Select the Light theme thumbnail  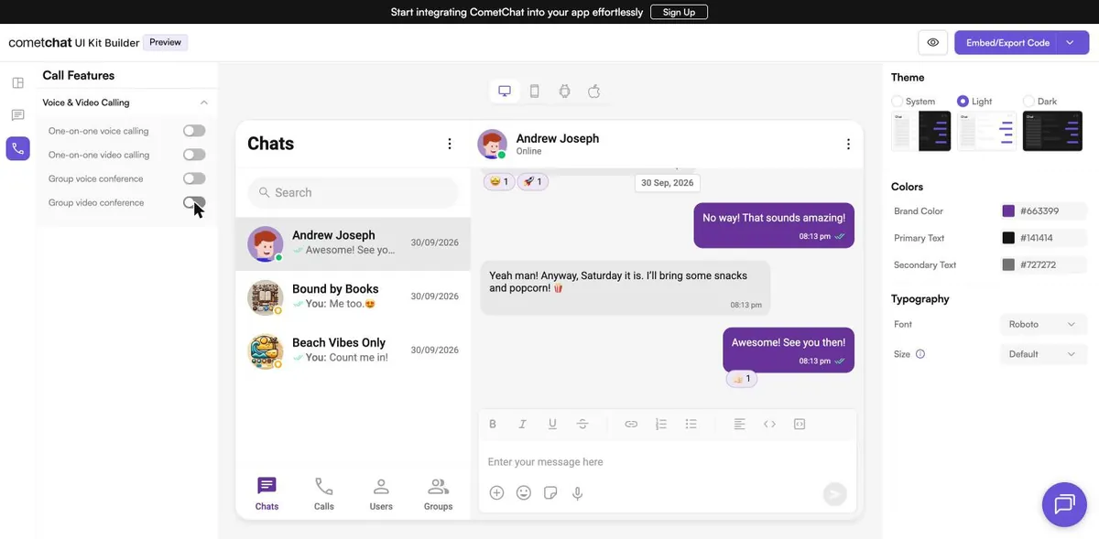[x=987, y=131]
